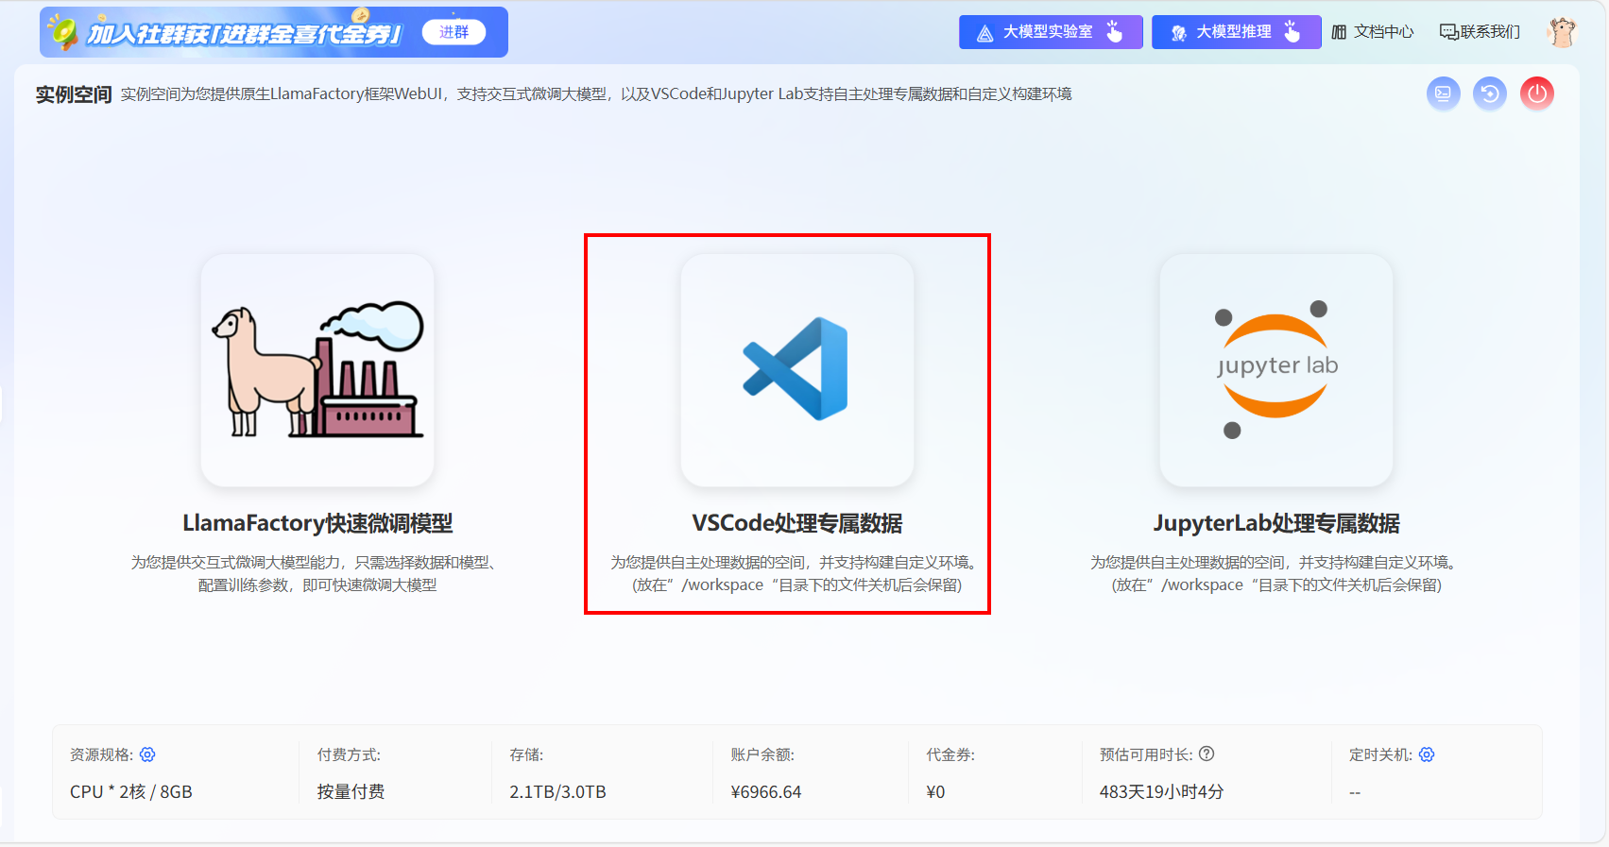Click the help icon beside 预估可用时长
The width and height of the screenshot is (1609, 847).
coord(1207,754)
